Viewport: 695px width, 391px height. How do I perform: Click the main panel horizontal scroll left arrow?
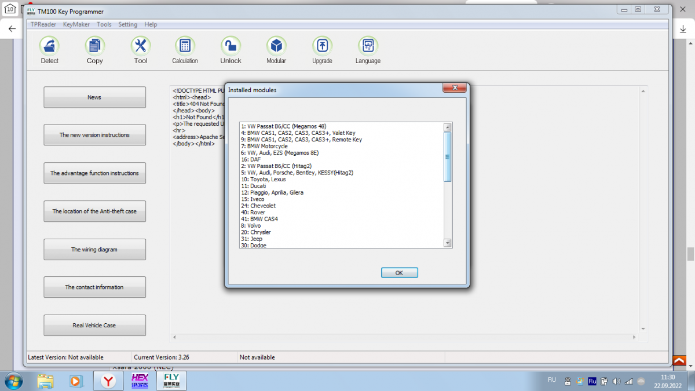(174, 337)
